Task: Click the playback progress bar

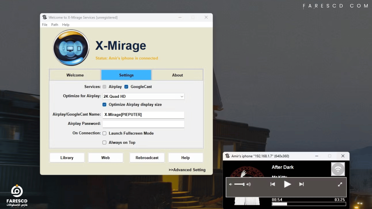Action: (309, 204)
